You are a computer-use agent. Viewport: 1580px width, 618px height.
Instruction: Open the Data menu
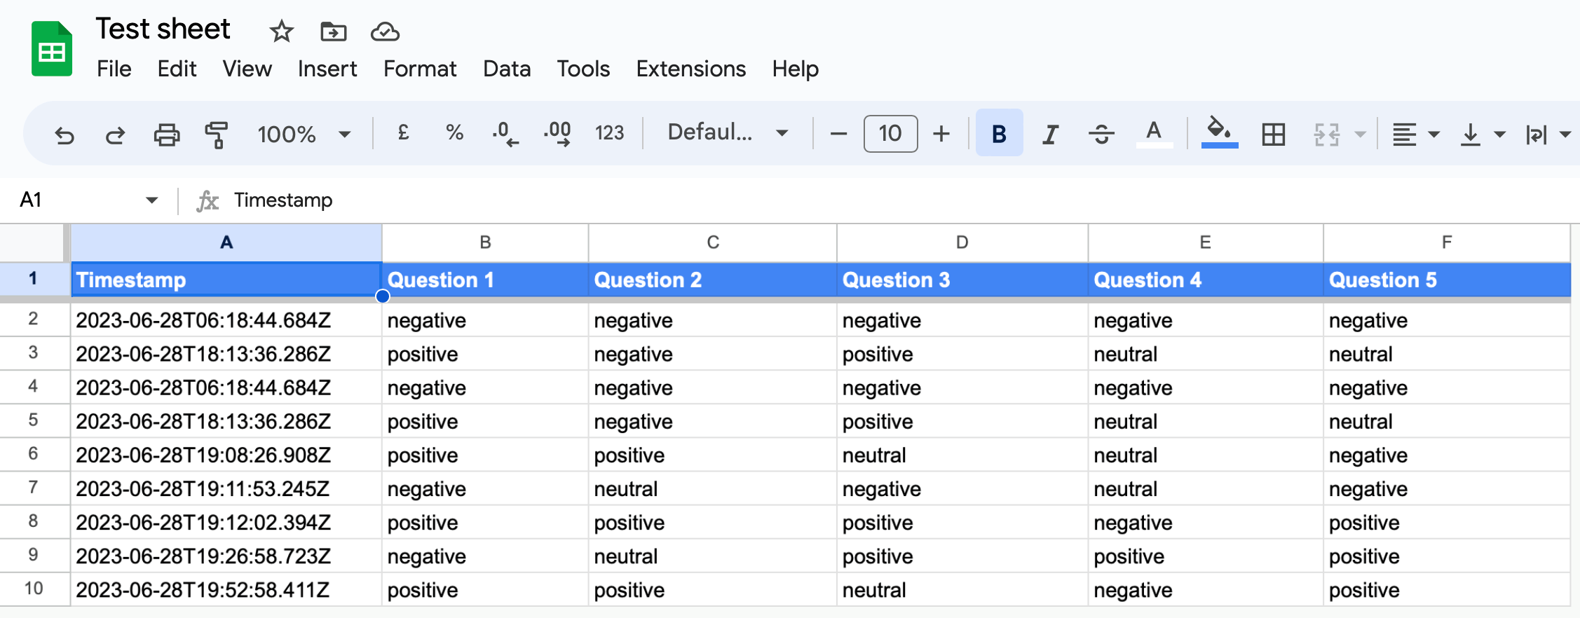point(507,69)
